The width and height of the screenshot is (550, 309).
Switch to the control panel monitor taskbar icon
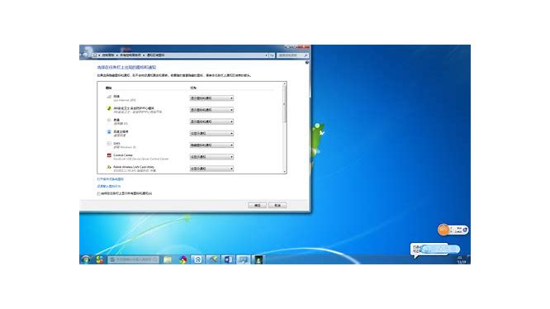243,259
